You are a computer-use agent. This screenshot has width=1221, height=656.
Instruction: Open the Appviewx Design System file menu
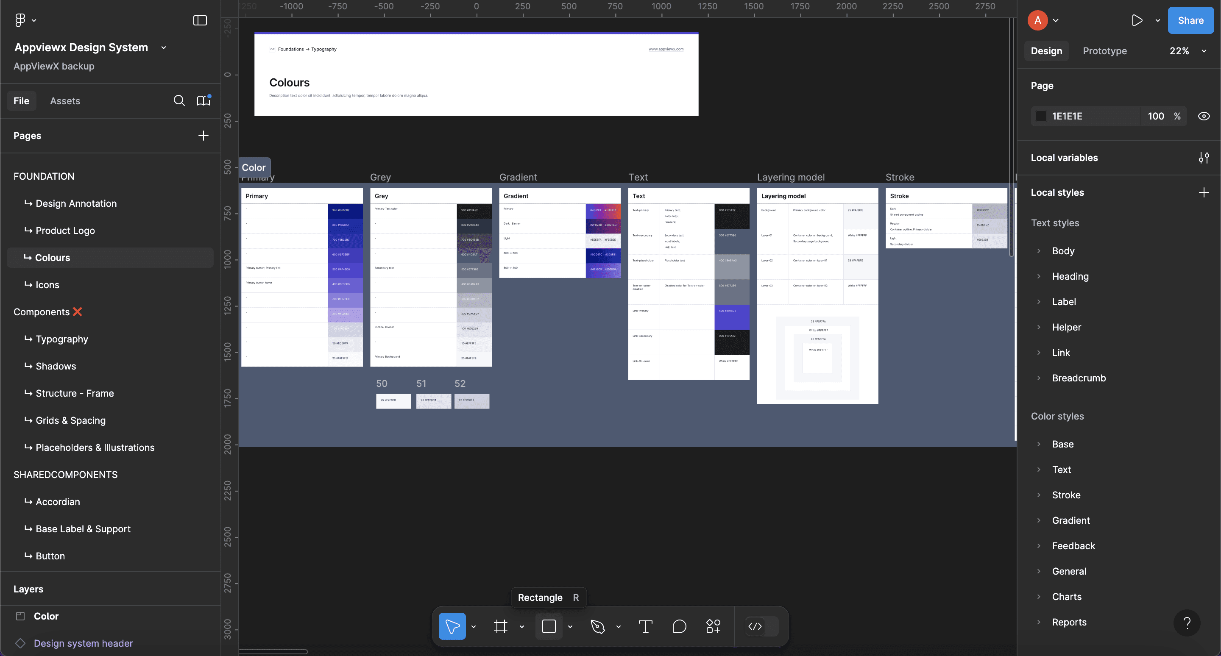[163, 47]
